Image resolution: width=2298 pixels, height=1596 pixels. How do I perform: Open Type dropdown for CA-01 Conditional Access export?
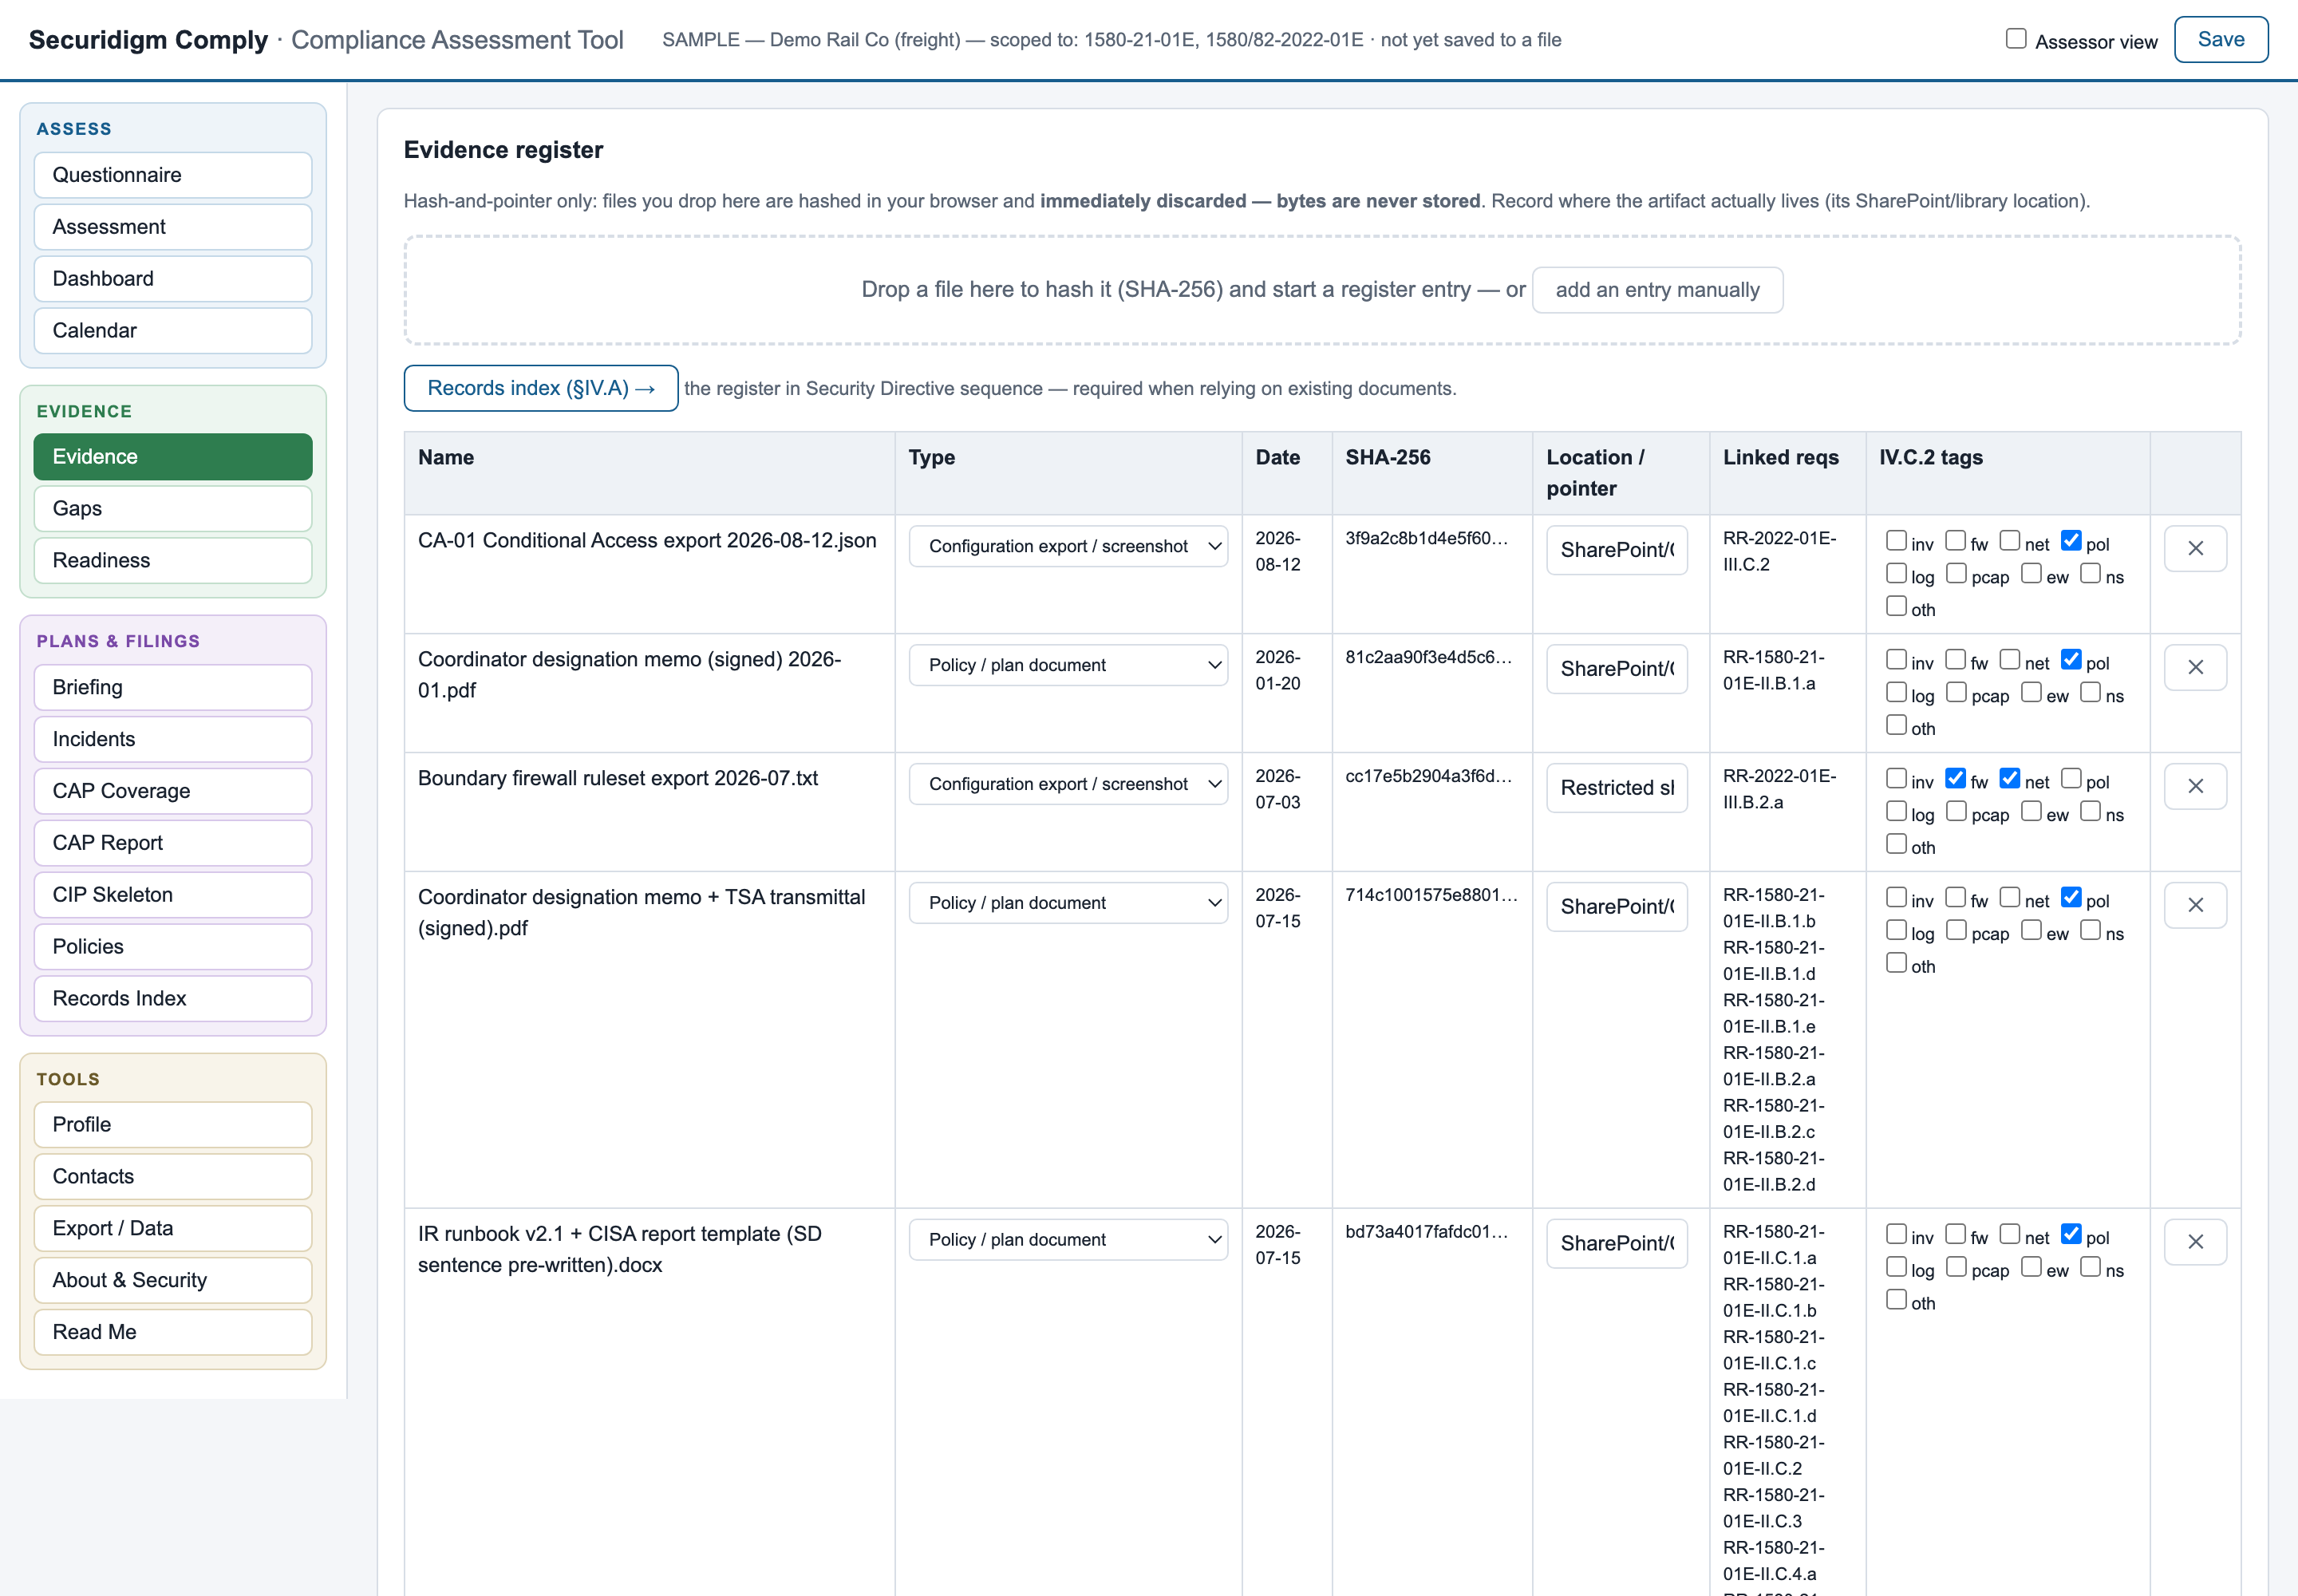1067,546
